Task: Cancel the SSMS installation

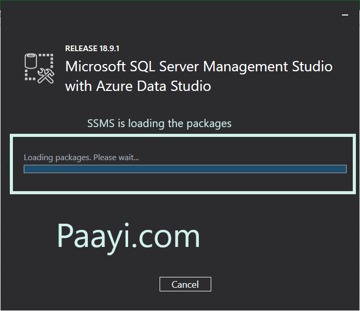Action: point(185,284)
